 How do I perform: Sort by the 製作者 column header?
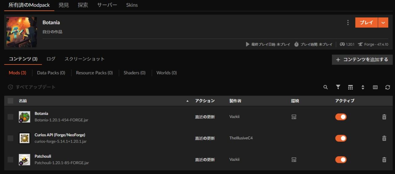coord(235,101)
